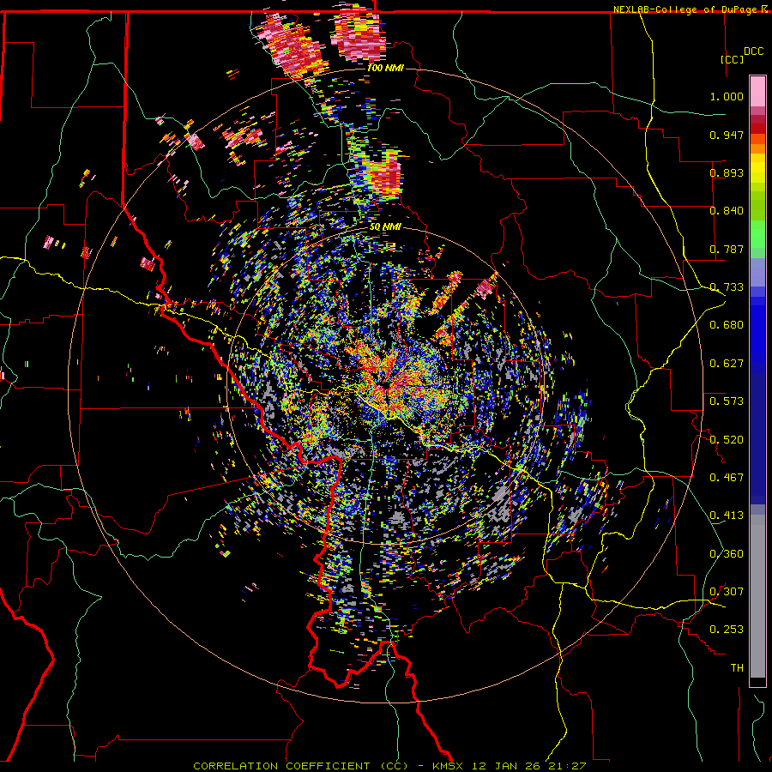
Task: Select the 0.467 scale value
Action: [727, 478]
